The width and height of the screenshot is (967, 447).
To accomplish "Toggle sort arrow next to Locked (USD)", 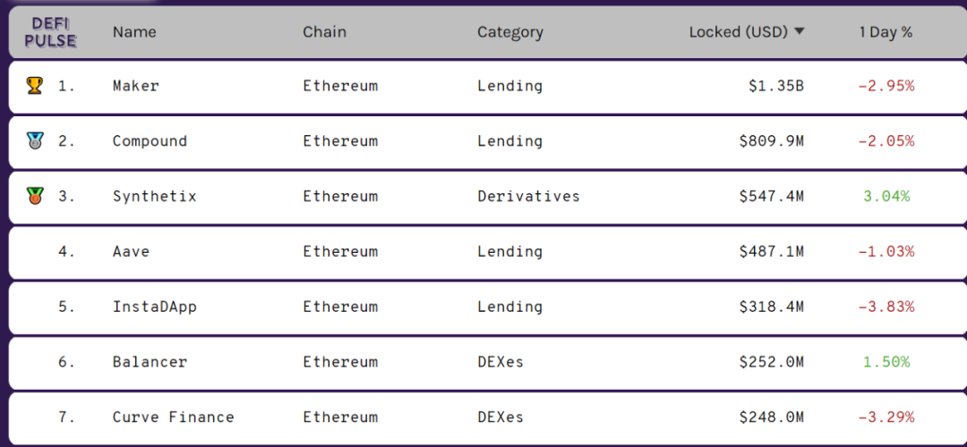I will [800, 31].
